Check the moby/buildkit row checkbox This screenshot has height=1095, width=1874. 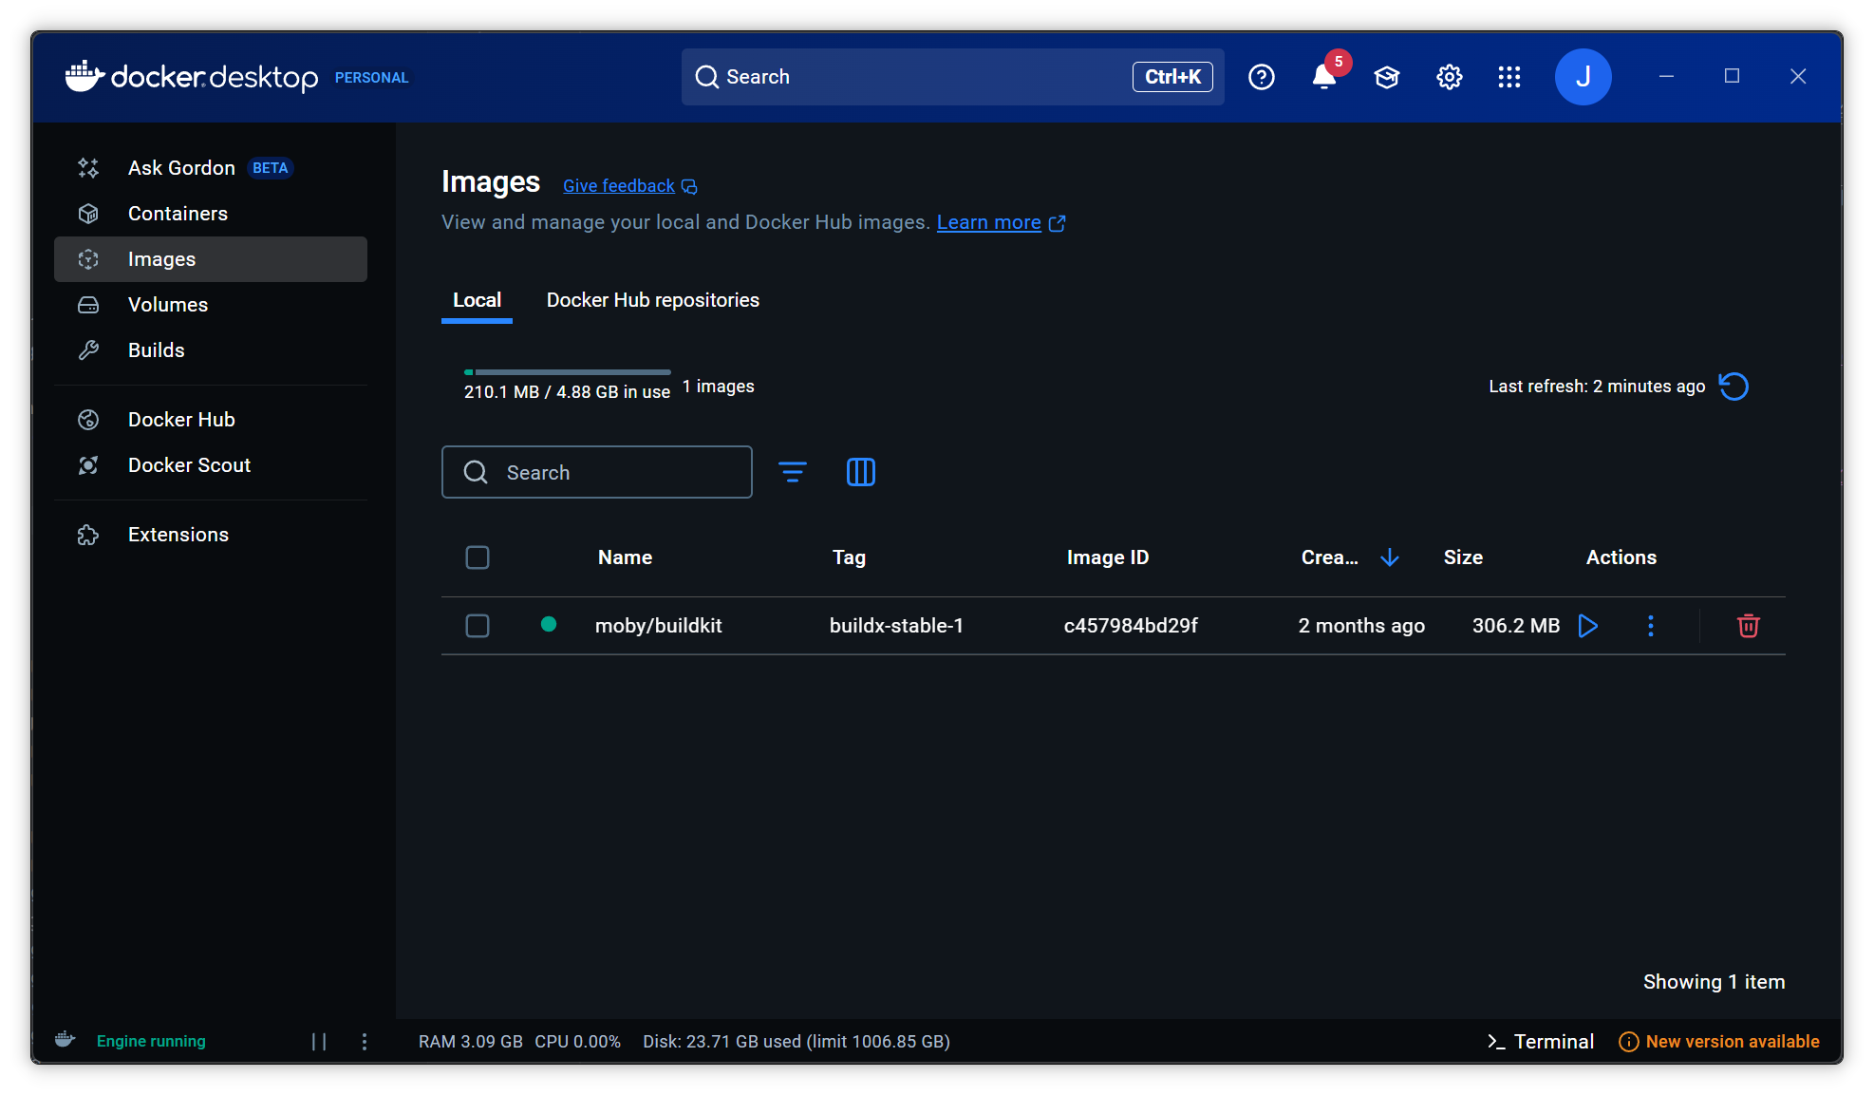pyautogui.click(x=478, y=626)
